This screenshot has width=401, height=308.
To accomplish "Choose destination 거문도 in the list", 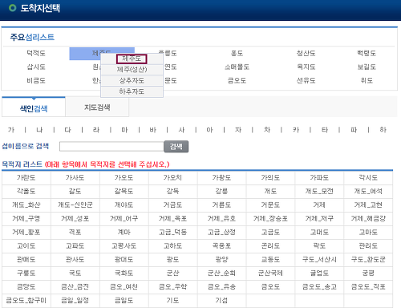I will [x=270, y=205].
